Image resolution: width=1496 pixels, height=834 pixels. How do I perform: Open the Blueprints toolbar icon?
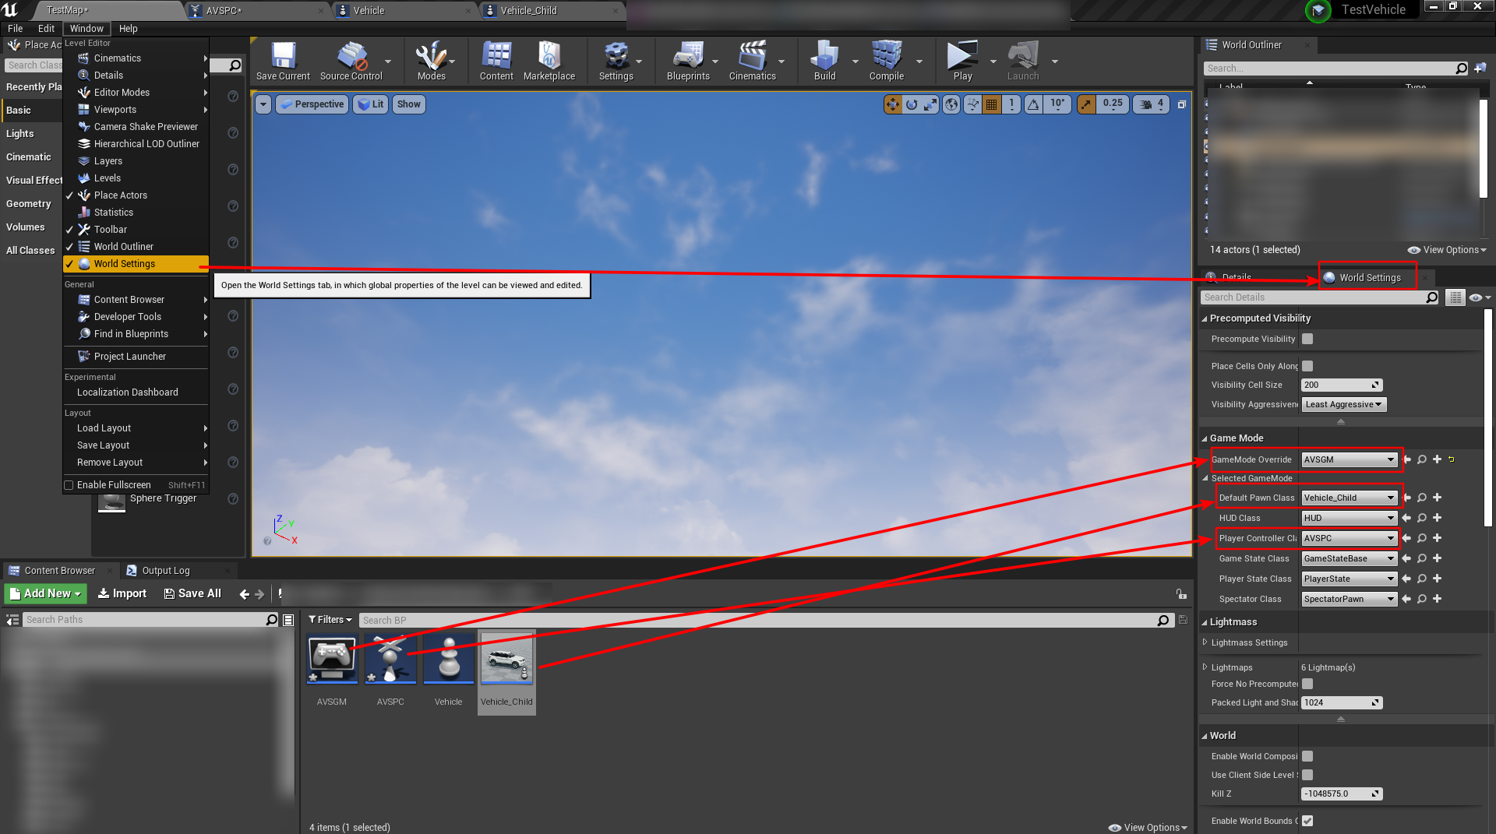[x=688, y=62]
